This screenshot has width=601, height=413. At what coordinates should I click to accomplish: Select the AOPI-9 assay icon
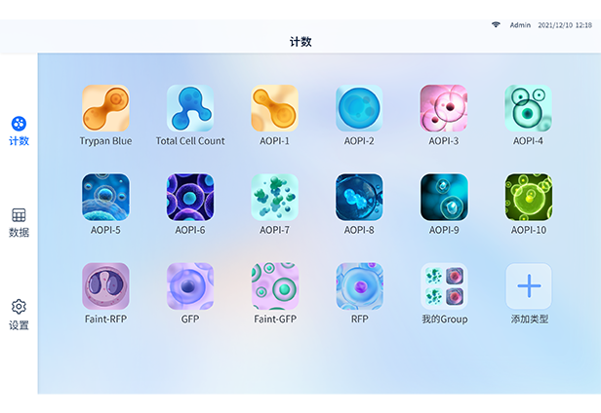click(444, 198)
